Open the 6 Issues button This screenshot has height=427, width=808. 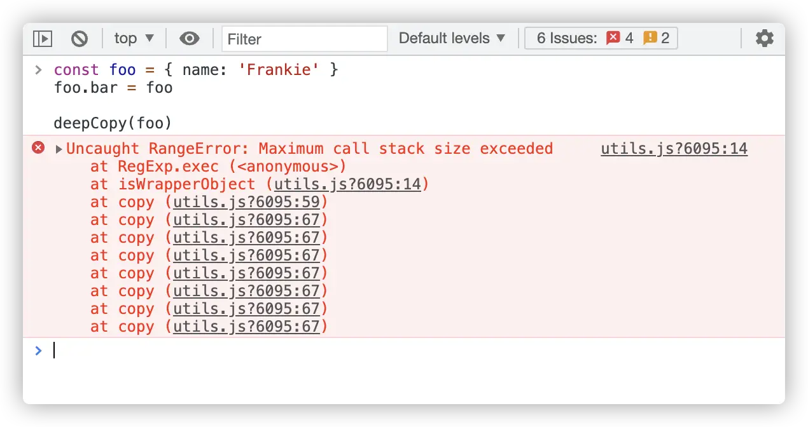coord(600,38)
